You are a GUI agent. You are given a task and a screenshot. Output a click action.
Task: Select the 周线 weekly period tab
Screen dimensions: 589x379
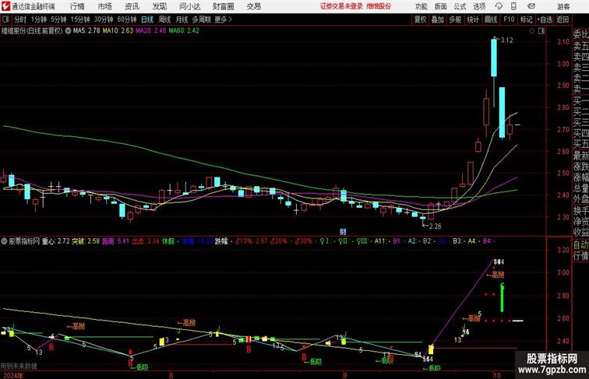click(164, 19)
